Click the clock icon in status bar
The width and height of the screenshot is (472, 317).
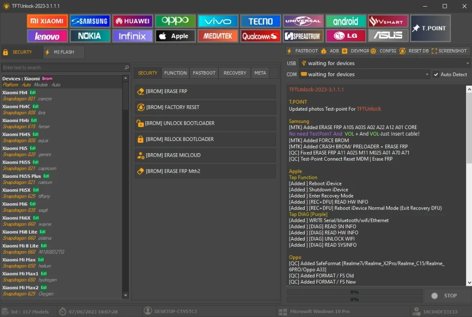[62, 311]
